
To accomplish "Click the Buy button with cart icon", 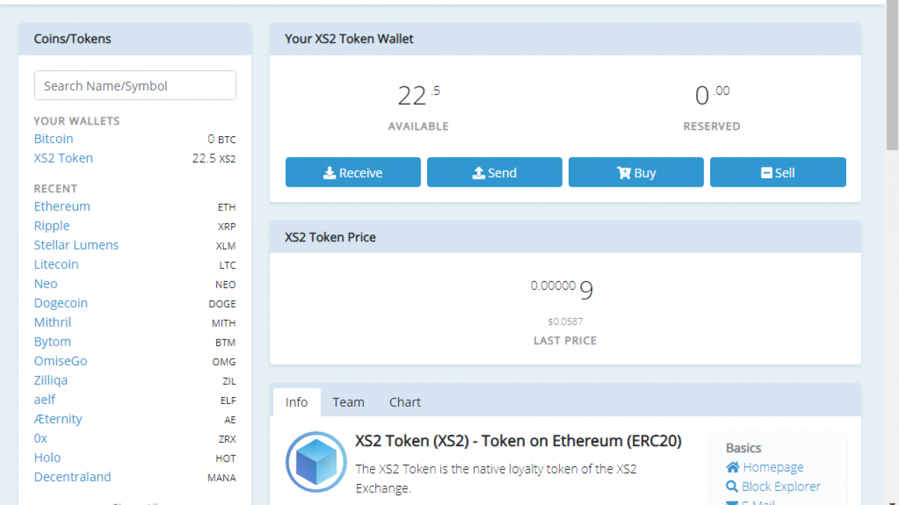I will click(x=636, y=173).
